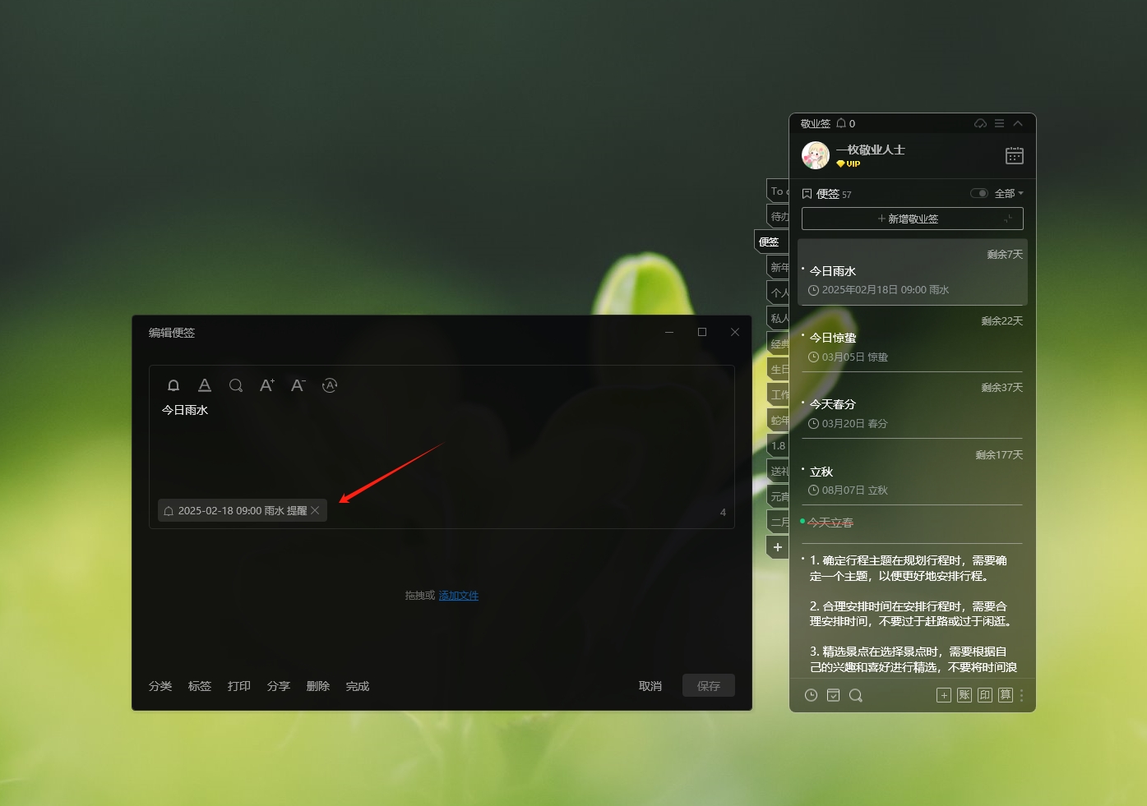The height and width of the screenshot is (806, 1147).
Task: Click 打印 at the editor bottom
Action: pos(239,686)
